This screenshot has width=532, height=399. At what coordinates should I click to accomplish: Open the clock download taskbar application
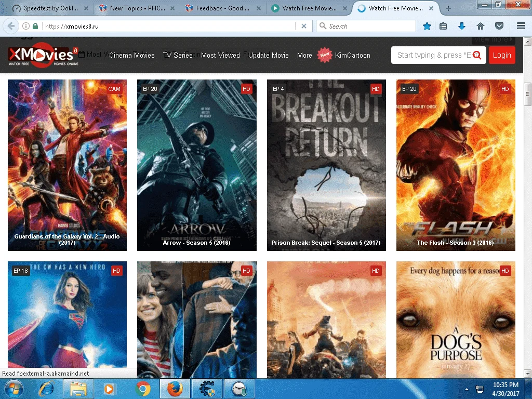tap(240, 389)
